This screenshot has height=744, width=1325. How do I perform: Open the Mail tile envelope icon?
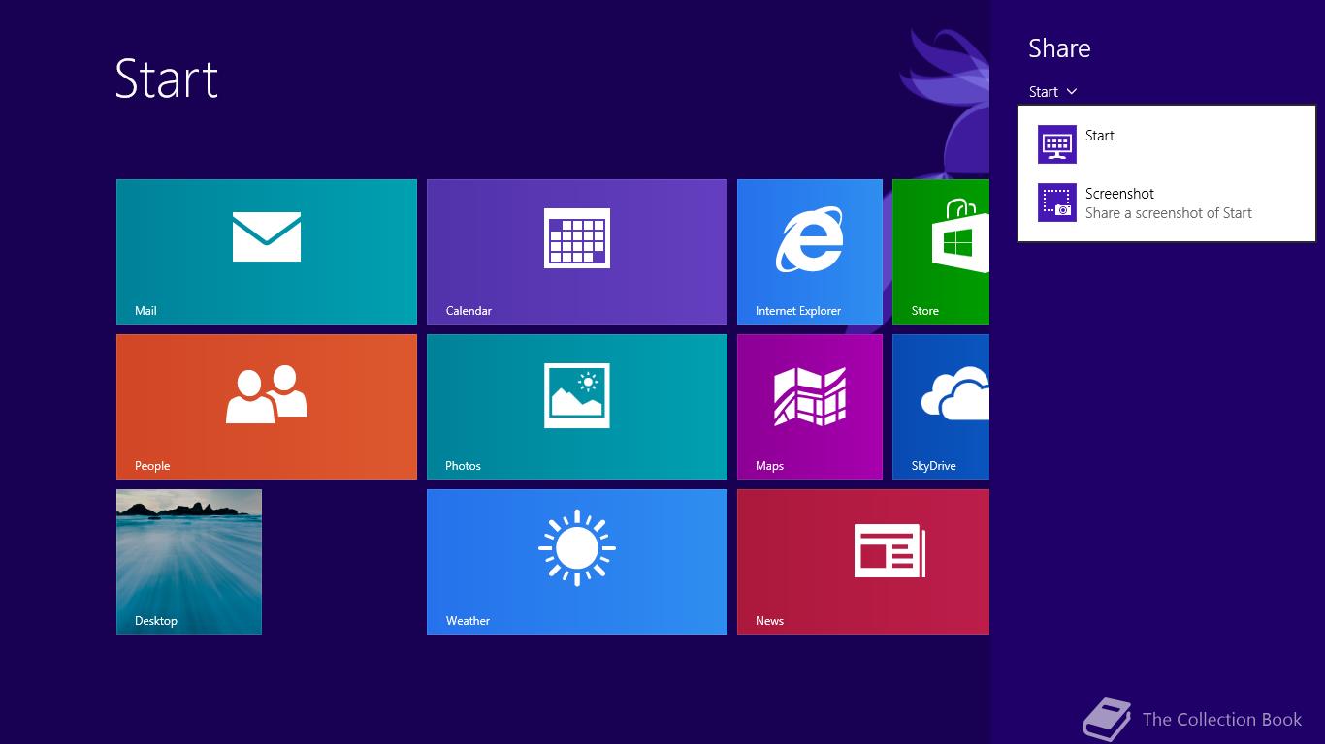[267, 237]
